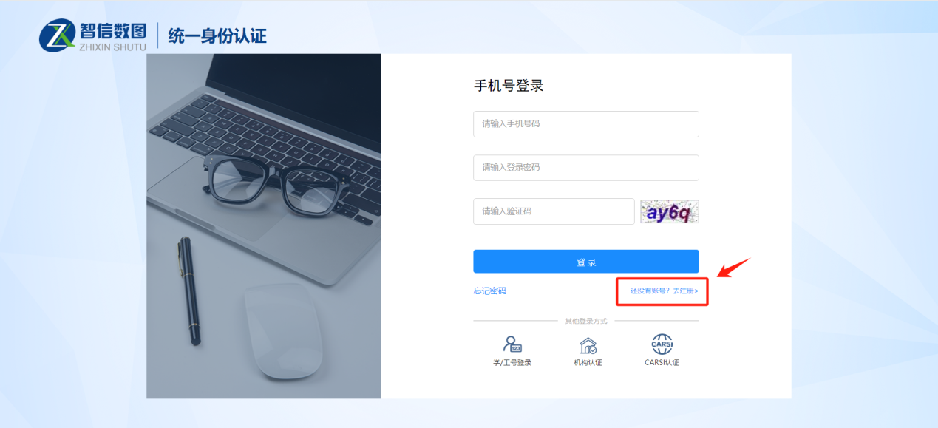938x428 pixels.
Task: Select the 机构认证 institution authentication icon
Action: tap(588, 345)
